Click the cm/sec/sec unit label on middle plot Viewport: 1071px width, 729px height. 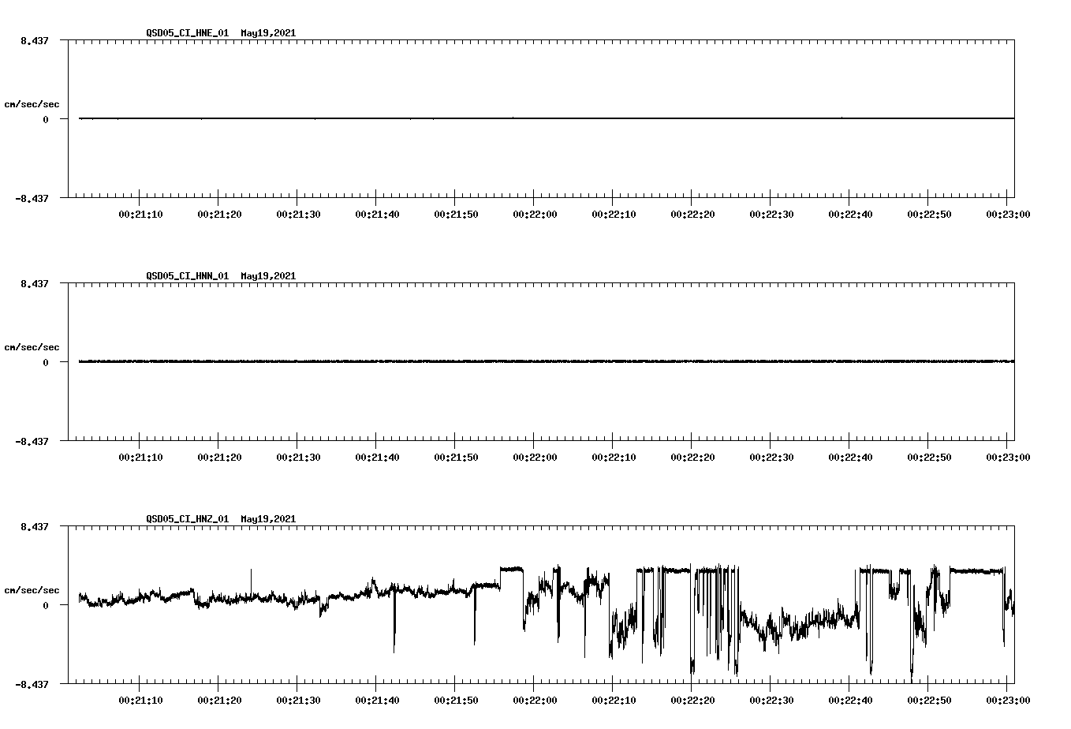pos(33,346)
